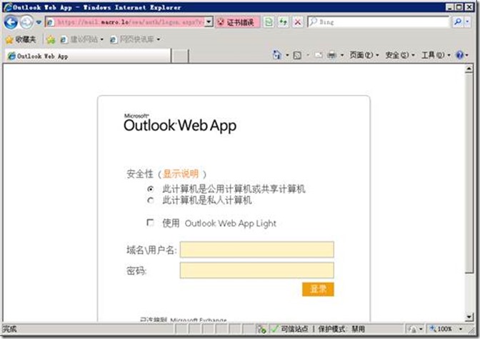The width and height of the screenshot is (480, 339).
Task: Select the private computer radio option
Action: [x=150, y=201]
